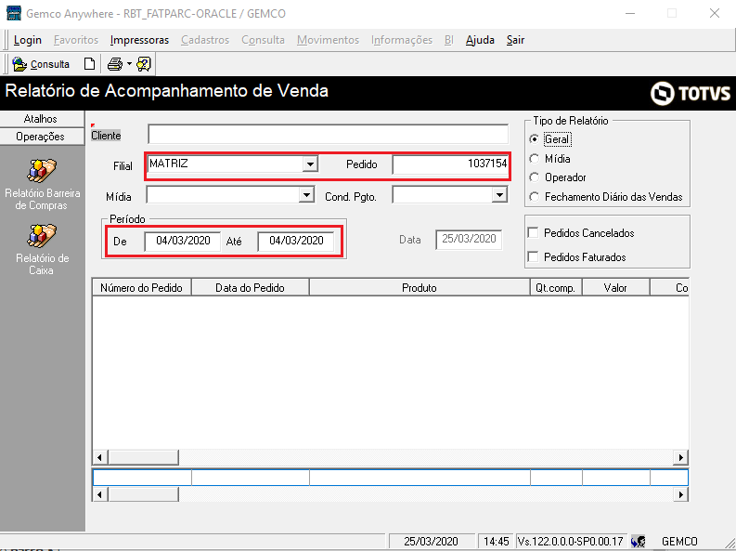
Task: Click the Pedido number field
Action: point(450,164)
